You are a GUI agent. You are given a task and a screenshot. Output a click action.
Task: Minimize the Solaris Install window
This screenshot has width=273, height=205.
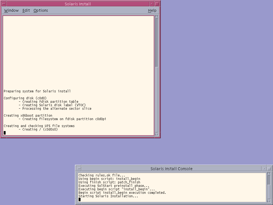click(x=152, y=4)
